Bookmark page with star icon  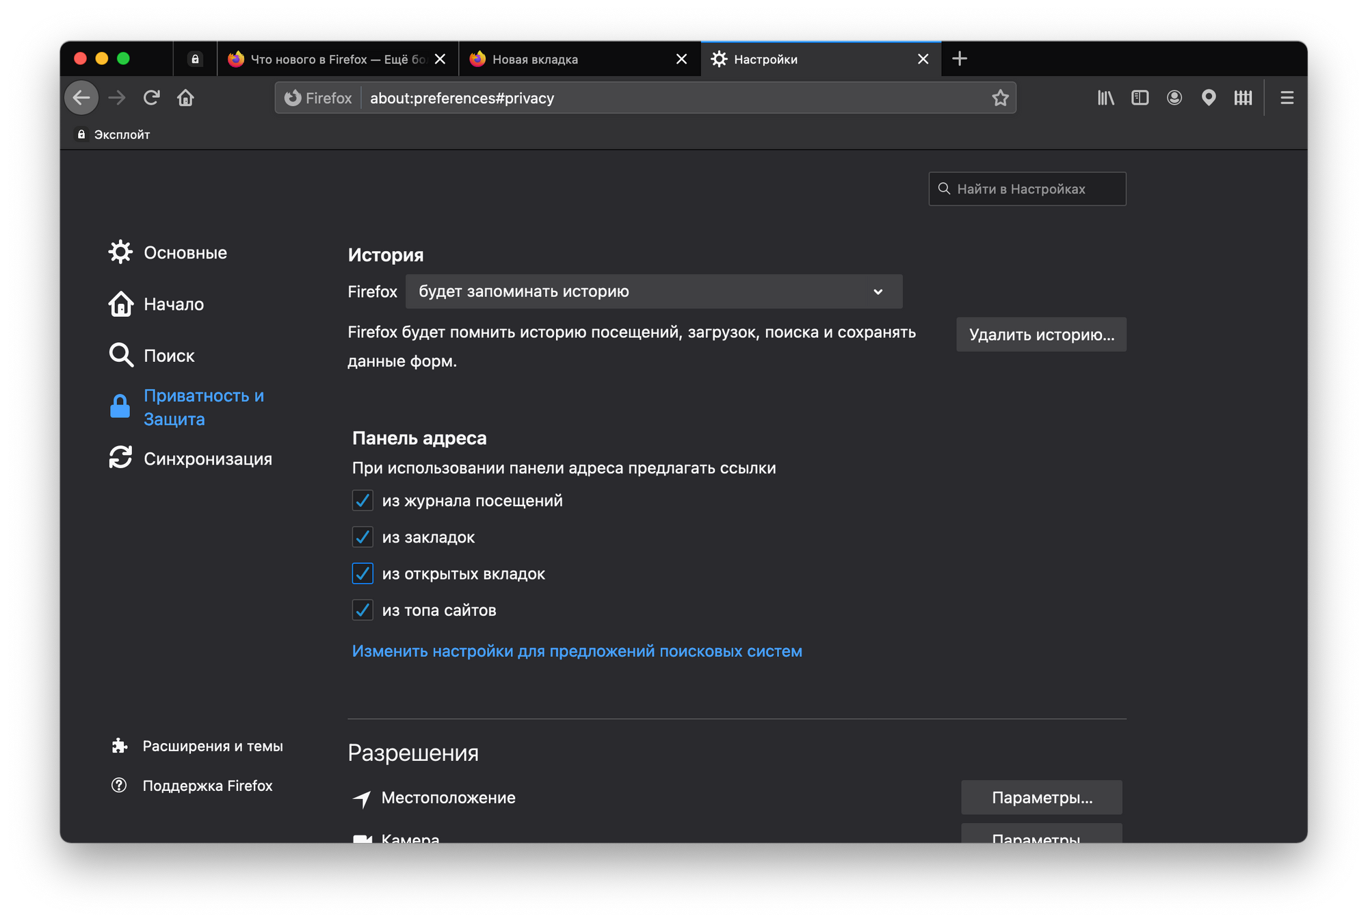[1000, 98]
